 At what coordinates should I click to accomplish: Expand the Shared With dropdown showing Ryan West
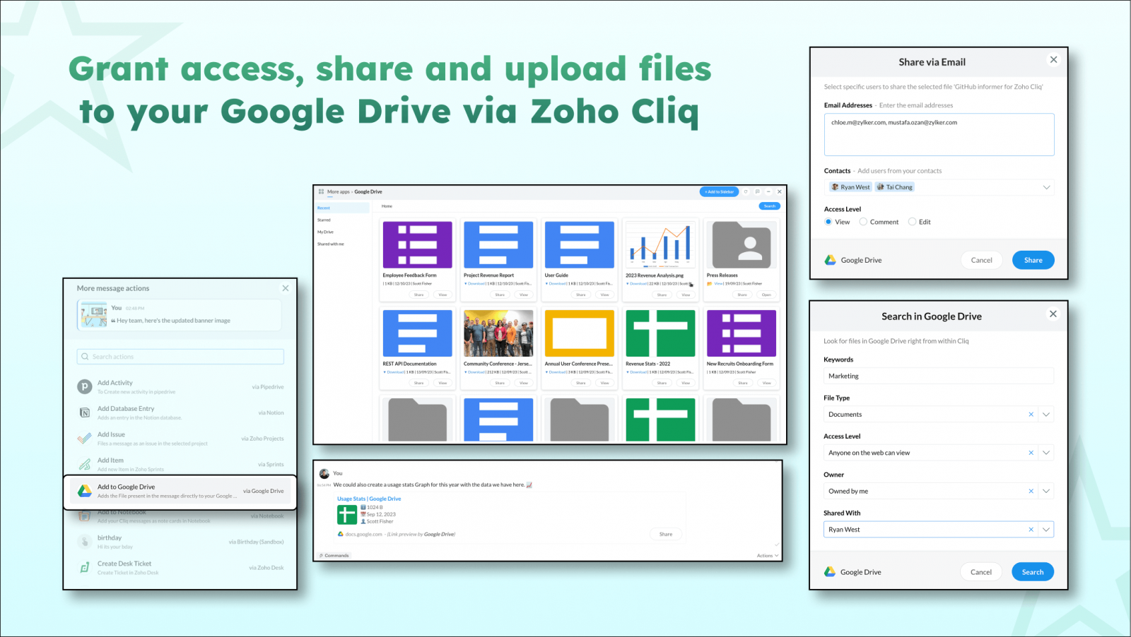pyautogui.click(x=1046, y=529)
